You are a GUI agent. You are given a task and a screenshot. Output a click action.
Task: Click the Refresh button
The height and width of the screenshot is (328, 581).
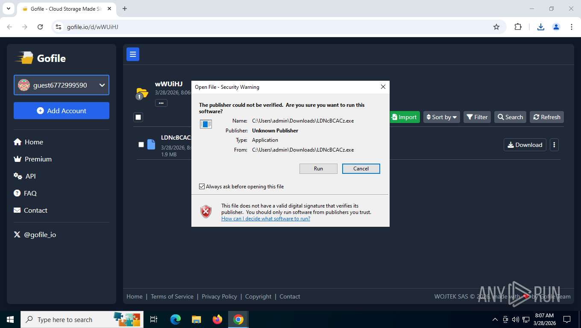click(547, 117)
